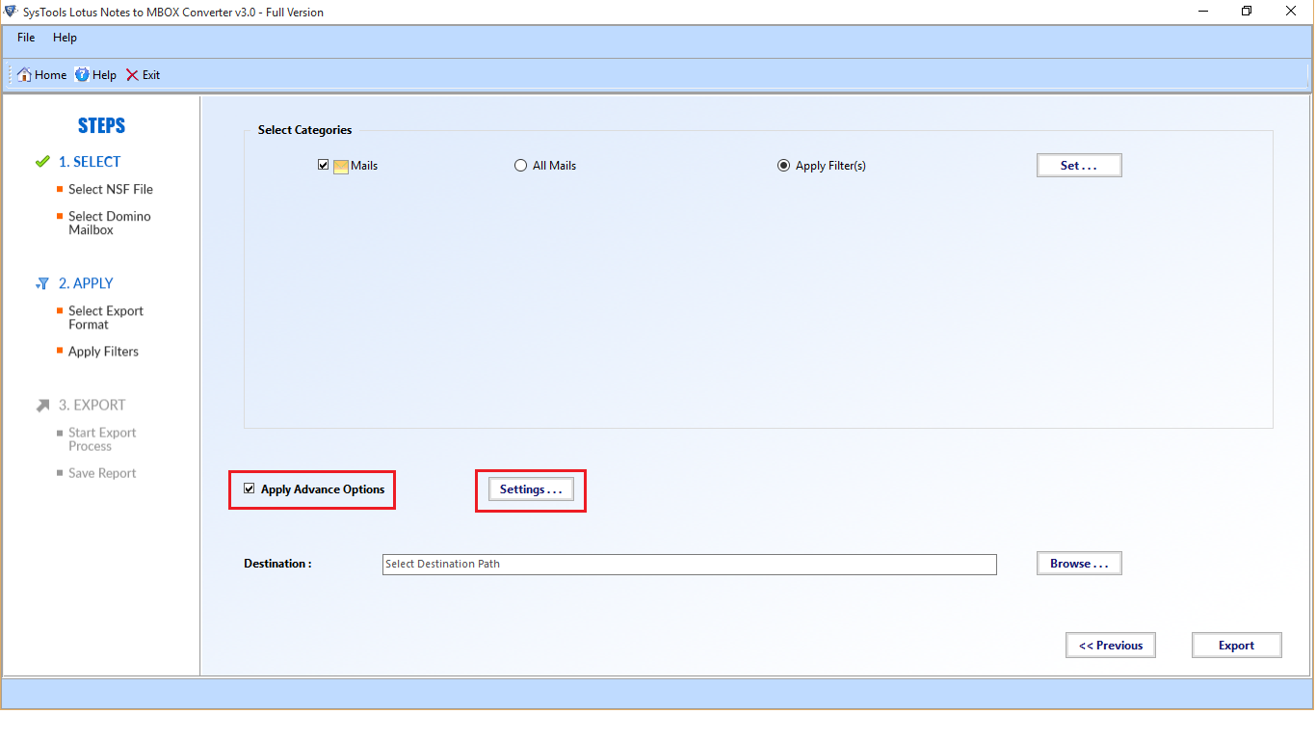Click the Set... filter button
Screen dimensions: 1316x740
coord(1079,166)
